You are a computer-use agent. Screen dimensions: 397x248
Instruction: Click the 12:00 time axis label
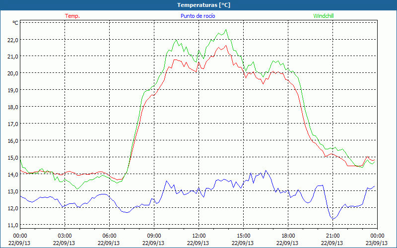point(199,236)
